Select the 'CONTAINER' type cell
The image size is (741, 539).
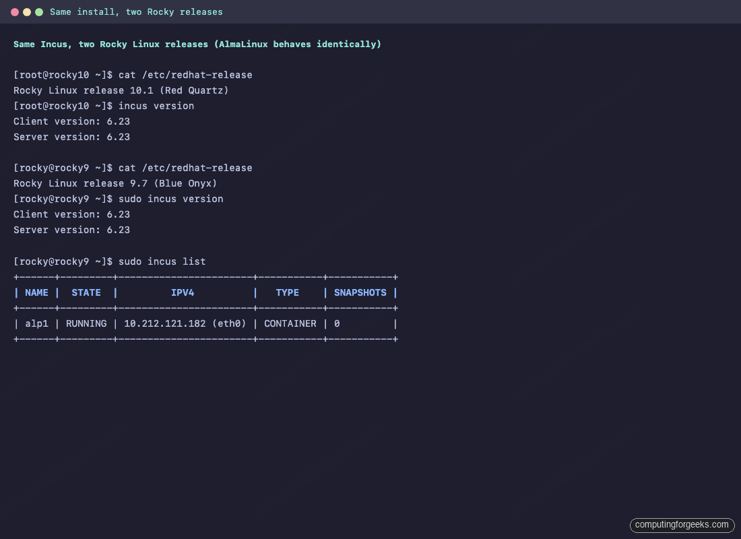(x=290, y=324)
